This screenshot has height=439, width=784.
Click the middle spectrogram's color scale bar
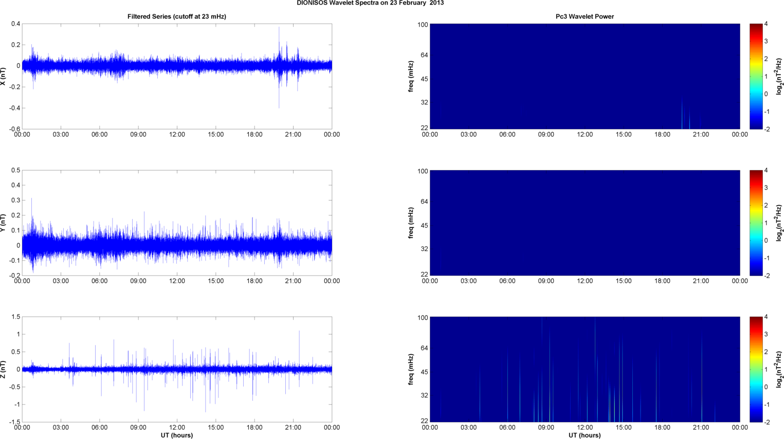(x=756, y=223)
